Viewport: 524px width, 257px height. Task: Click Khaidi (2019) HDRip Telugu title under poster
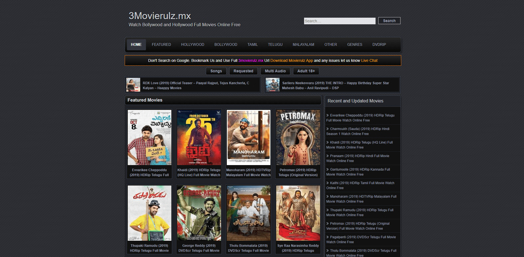pos(199,173)
